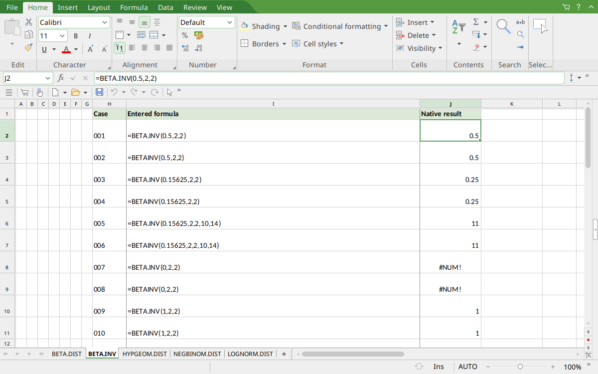
Task: Increase font size with A+ icon
Action: (91, 49)
